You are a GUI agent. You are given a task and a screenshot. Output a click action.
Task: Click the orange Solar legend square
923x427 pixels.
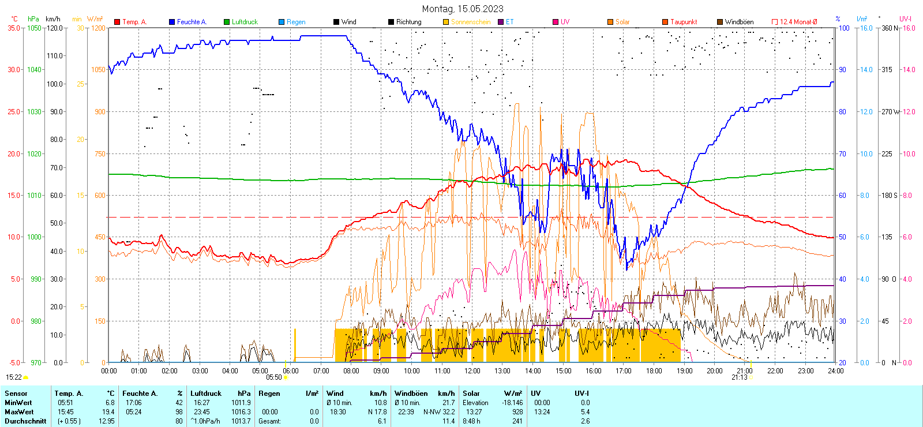tap(610, 22)
